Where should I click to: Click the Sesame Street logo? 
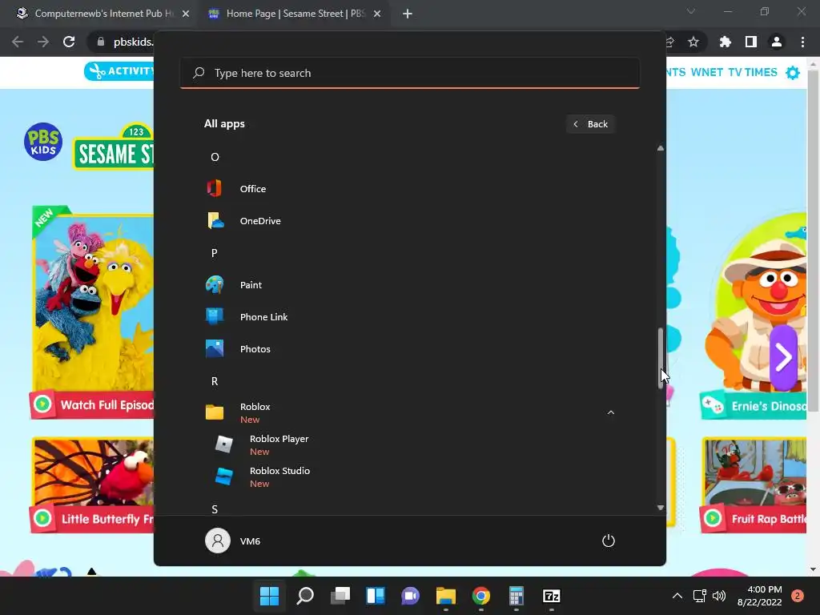[114, 147]
